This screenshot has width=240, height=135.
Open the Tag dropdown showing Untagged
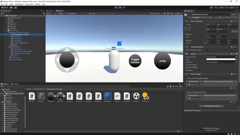coord(202,18)
